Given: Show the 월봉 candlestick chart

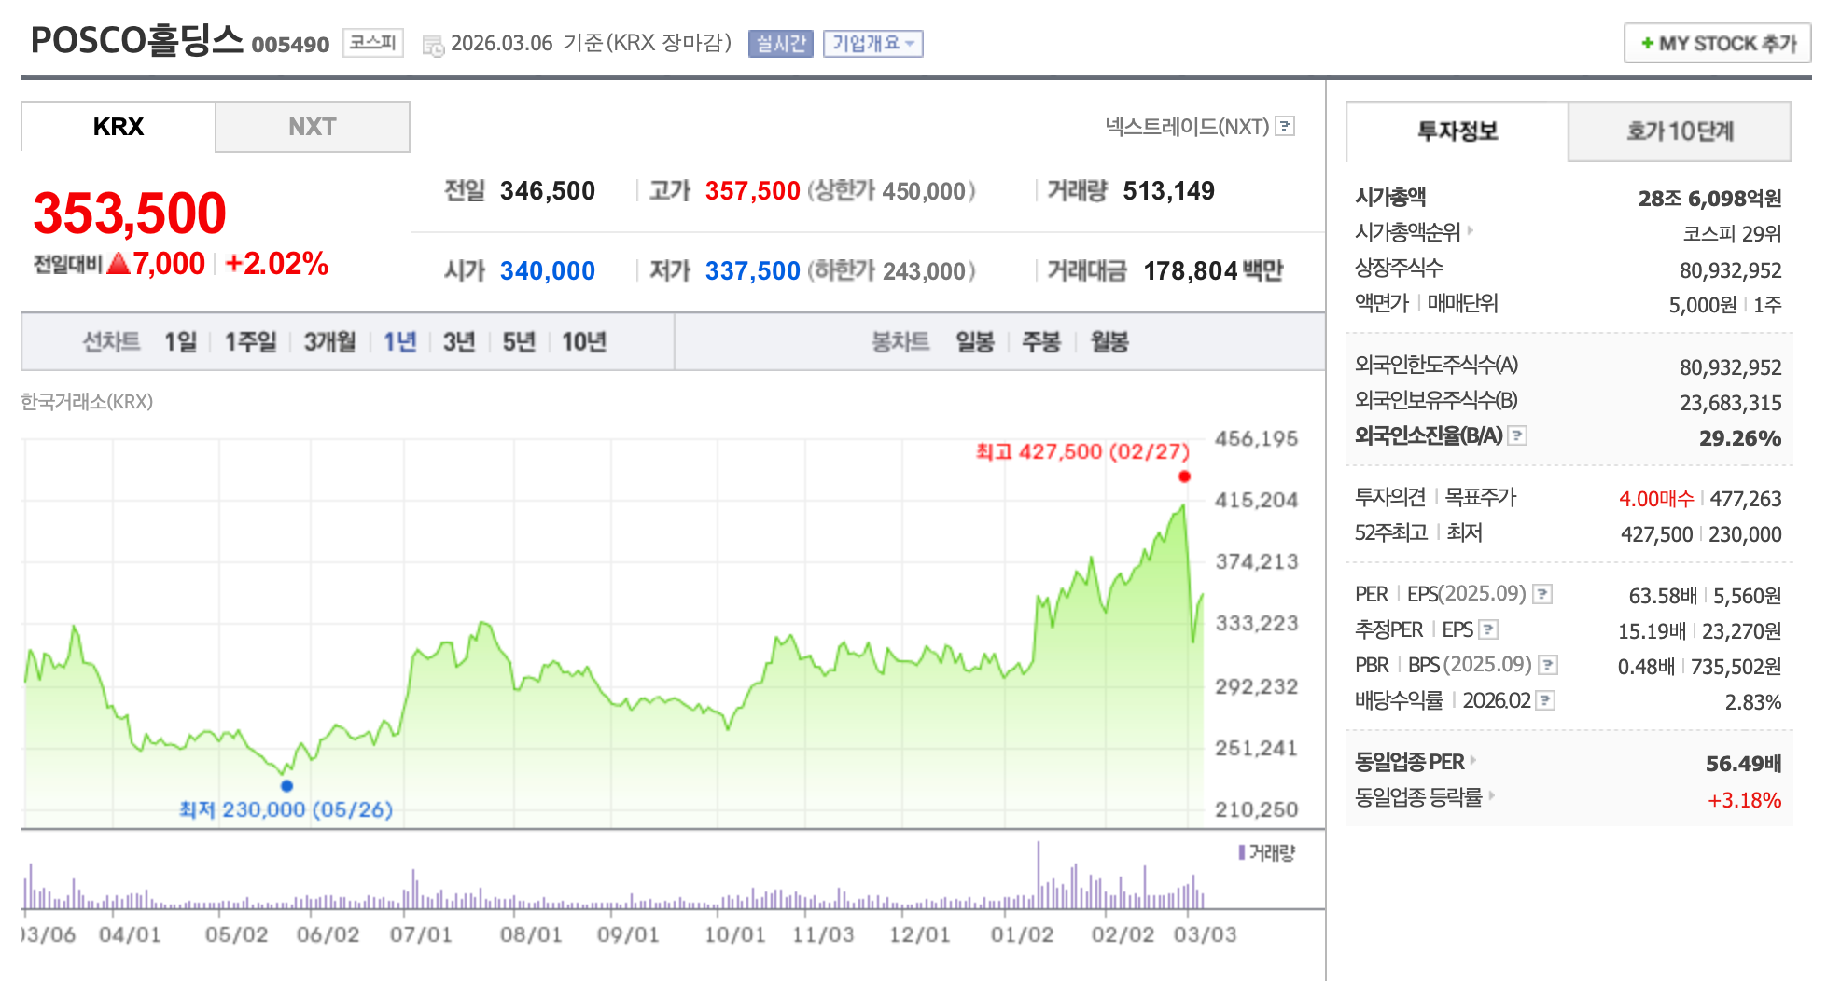Looking at the screenshot, I should pos(1110,342).
